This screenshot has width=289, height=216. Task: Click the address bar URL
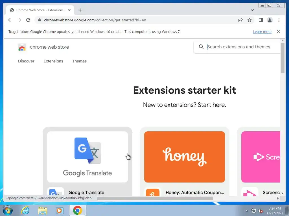coord(95,20)
